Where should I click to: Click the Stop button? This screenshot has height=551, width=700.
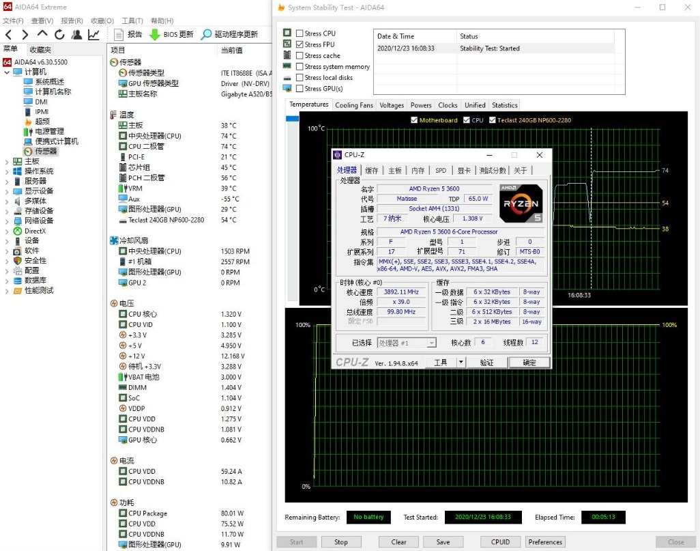[x=340, y=542]
